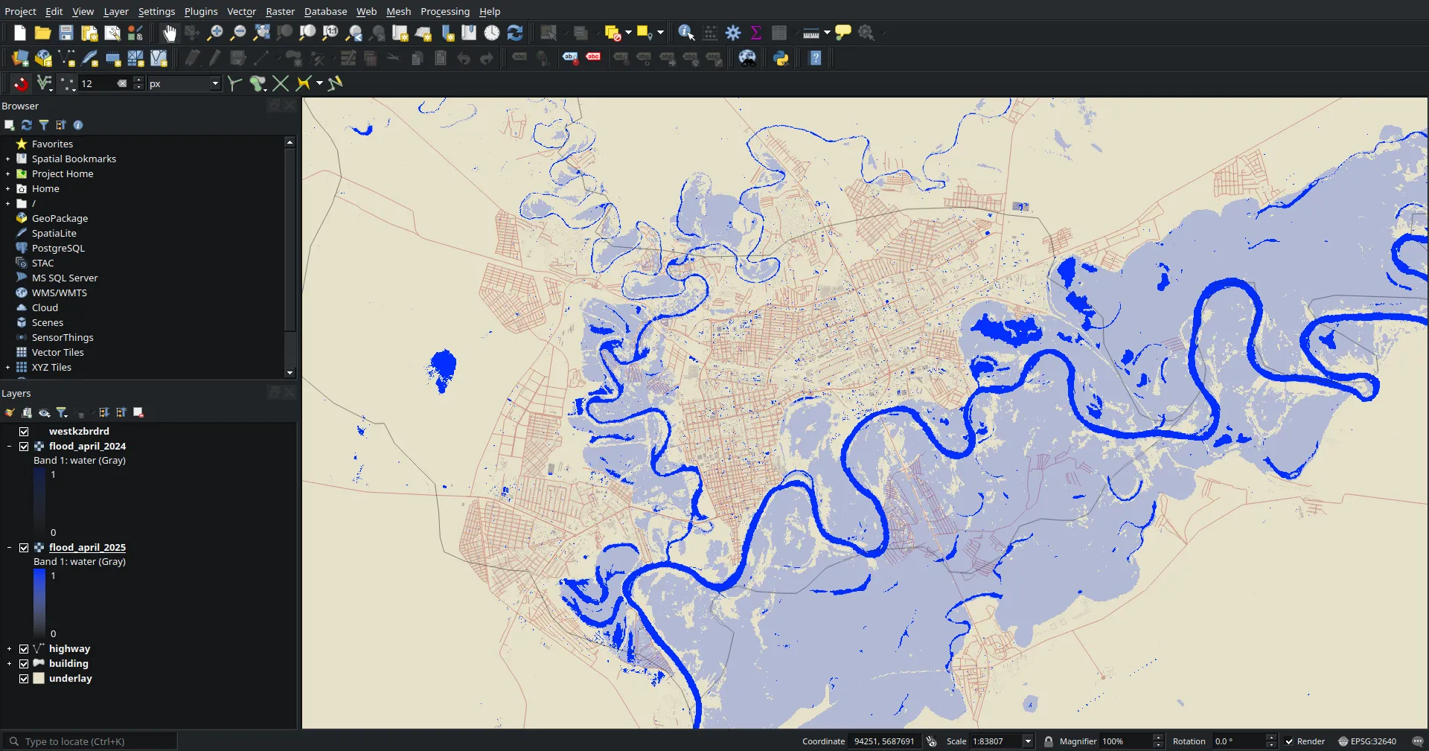Screen dimensions: 1429x751
Task: Go back with the Zoom Last icon
Action: 354,33
